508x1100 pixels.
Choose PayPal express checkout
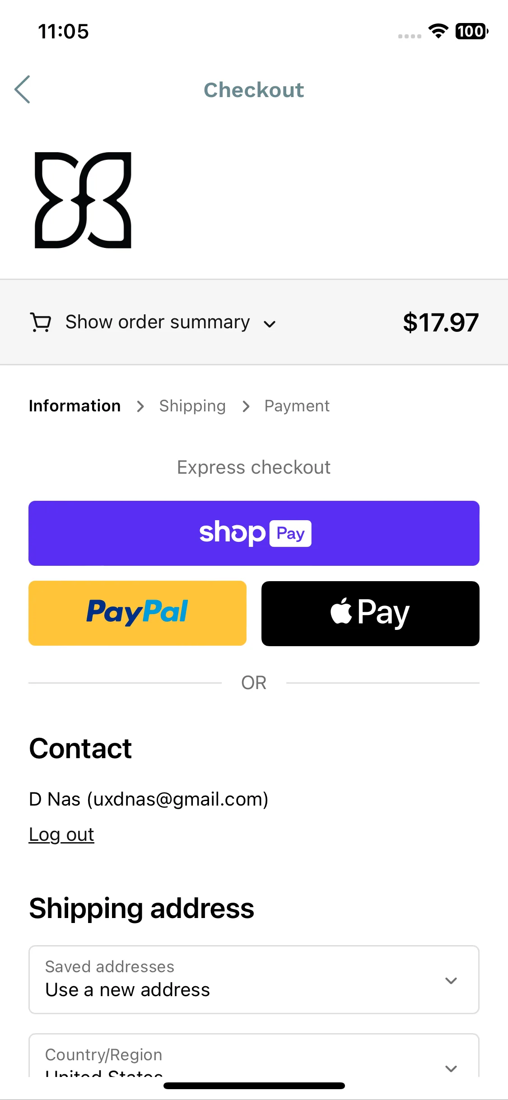tap(137, 613)
